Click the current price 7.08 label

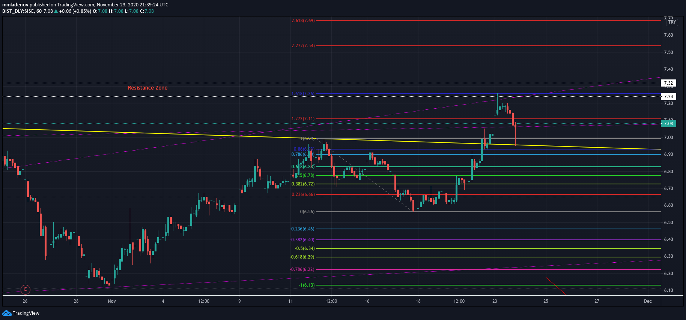click(x=668, y=124)
